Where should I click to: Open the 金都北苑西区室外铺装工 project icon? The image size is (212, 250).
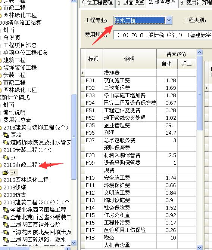pos(6,217)
